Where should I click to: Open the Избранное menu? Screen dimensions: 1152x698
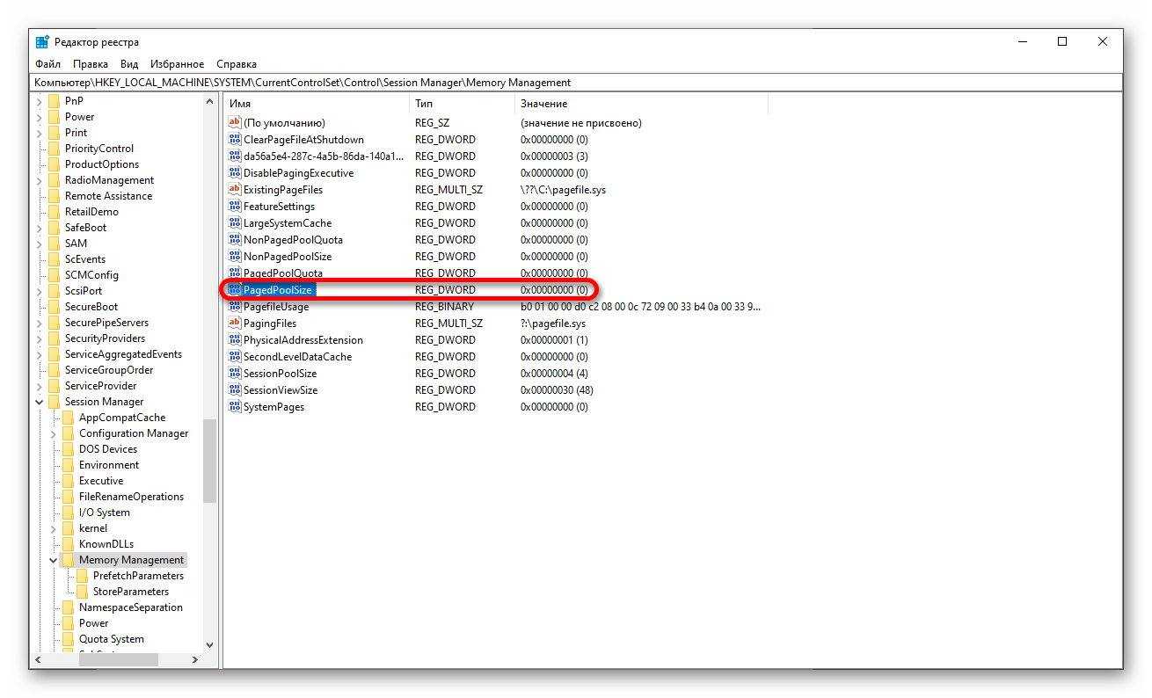177,64
